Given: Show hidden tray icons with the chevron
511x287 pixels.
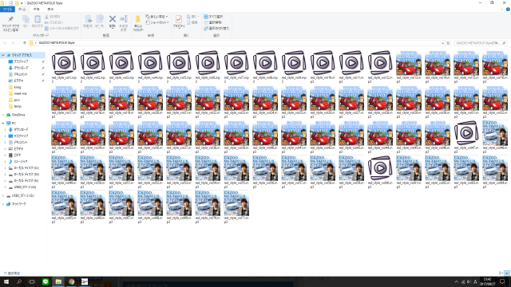Looking at the screenshot, I should tap(456, 281).
